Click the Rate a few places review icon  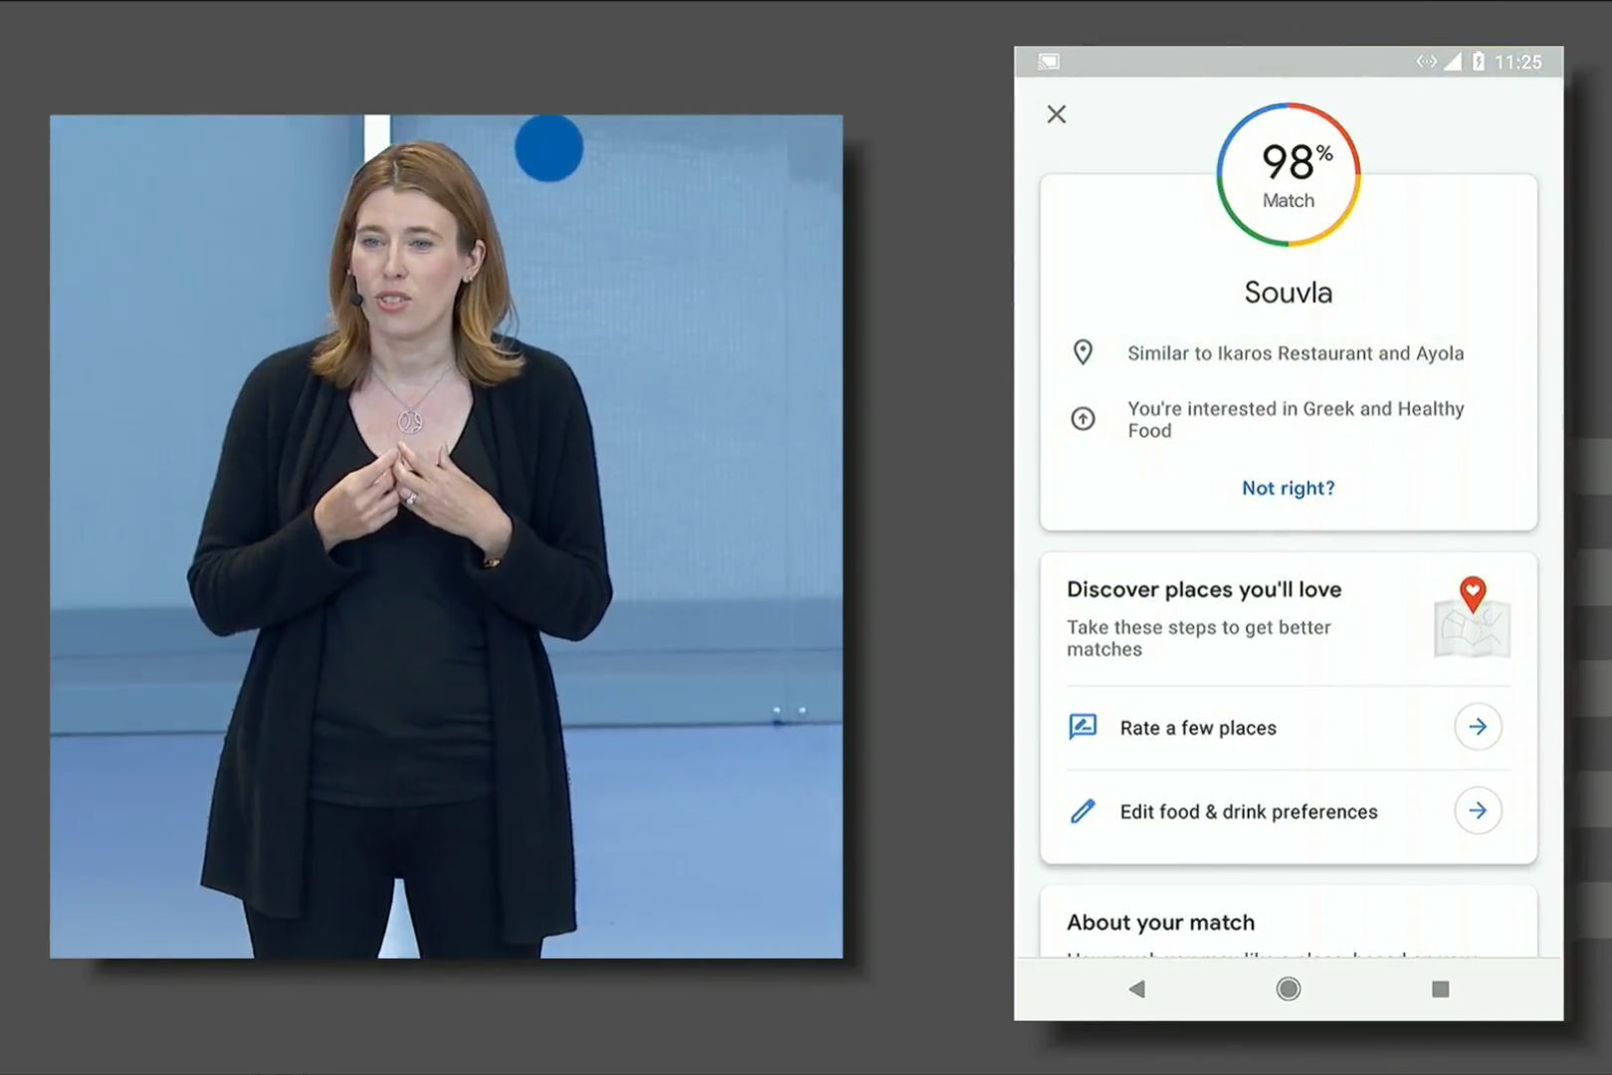1083,727
